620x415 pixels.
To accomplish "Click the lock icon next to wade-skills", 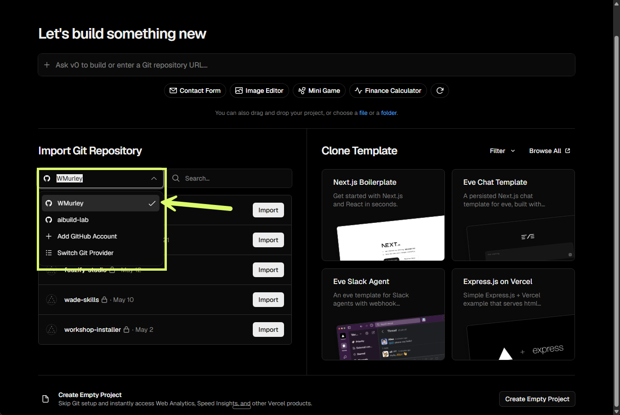I will pyautogui.click(x=104, y=300).
